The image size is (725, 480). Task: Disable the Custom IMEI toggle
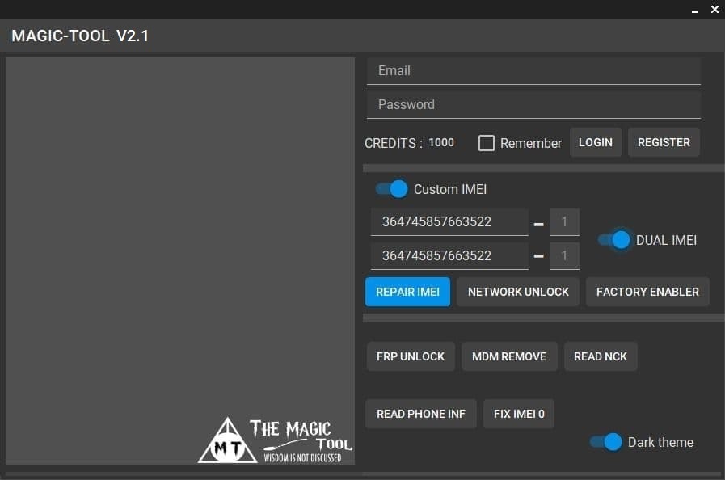(x=390, y=188)
